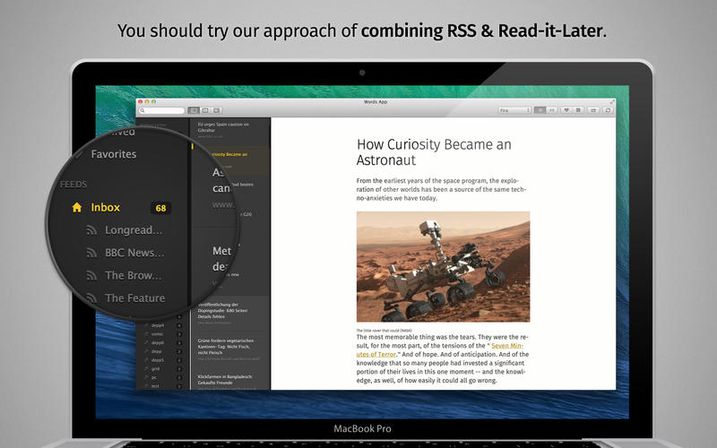Viewport: 717px width, 448px height.
Task: Click the RSS icon beside The Browser feed
Action: (x=91, y=276)
